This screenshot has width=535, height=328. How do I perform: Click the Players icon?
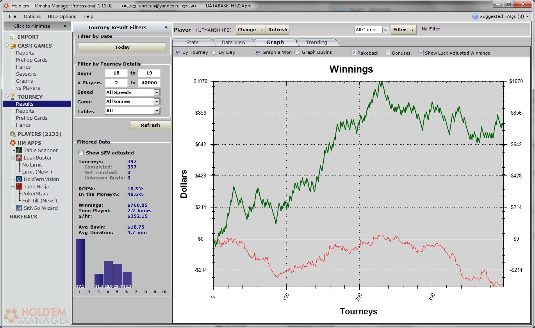click(13, 134)
